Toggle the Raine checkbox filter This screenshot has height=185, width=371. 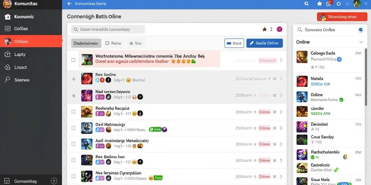107,43
